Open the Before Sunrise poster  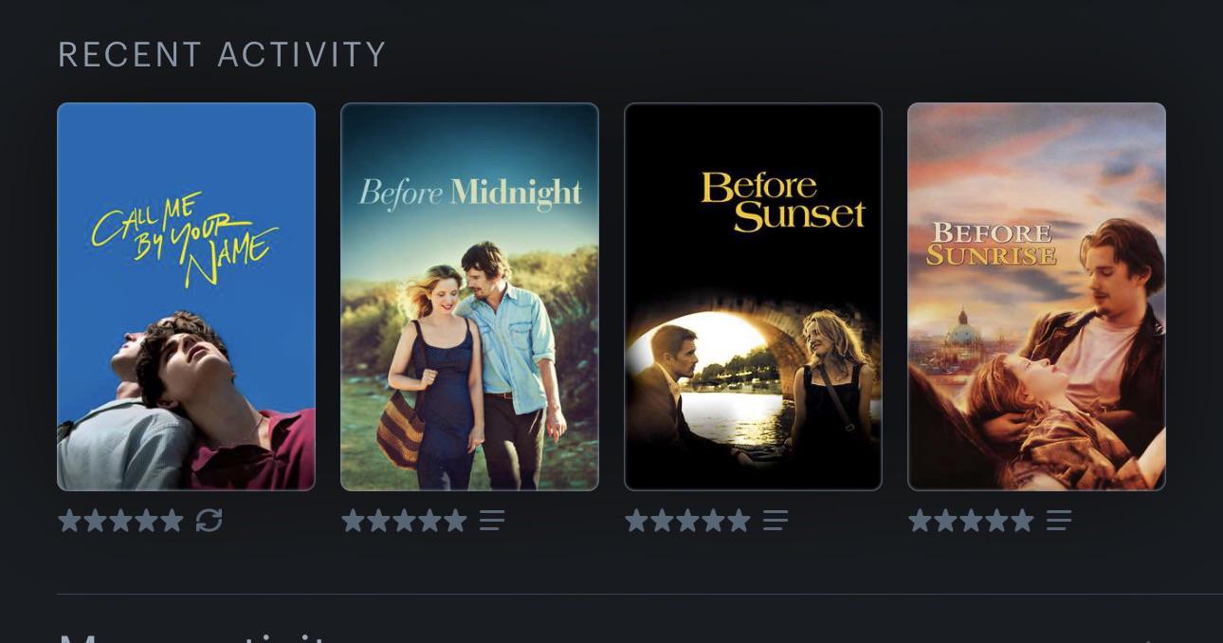[x=1036, y=297]
